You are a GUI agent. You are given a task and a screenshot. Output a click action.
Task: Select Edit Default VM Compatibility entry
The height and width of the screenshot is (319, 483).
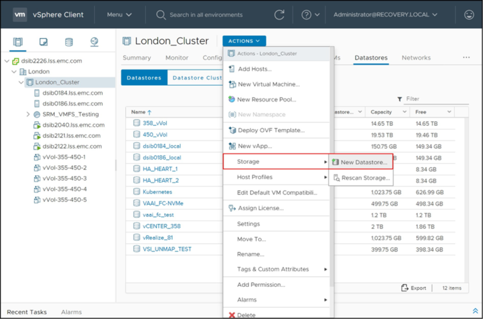coord(276,193)
